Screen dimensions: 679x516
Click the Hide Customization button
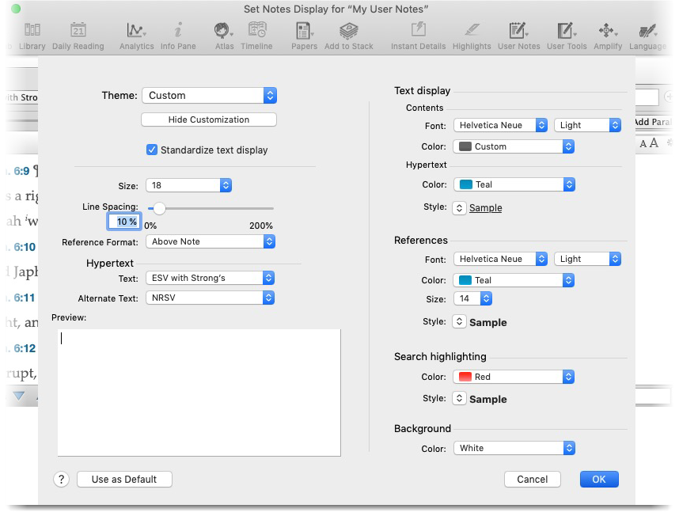click(209, 120)
